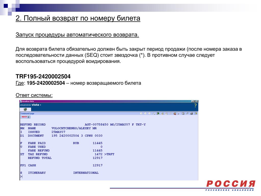The height and width of the screenshot is (196, 261).
Task: Minimize the Amadeus Vista window
Action: tap(192, 101)
